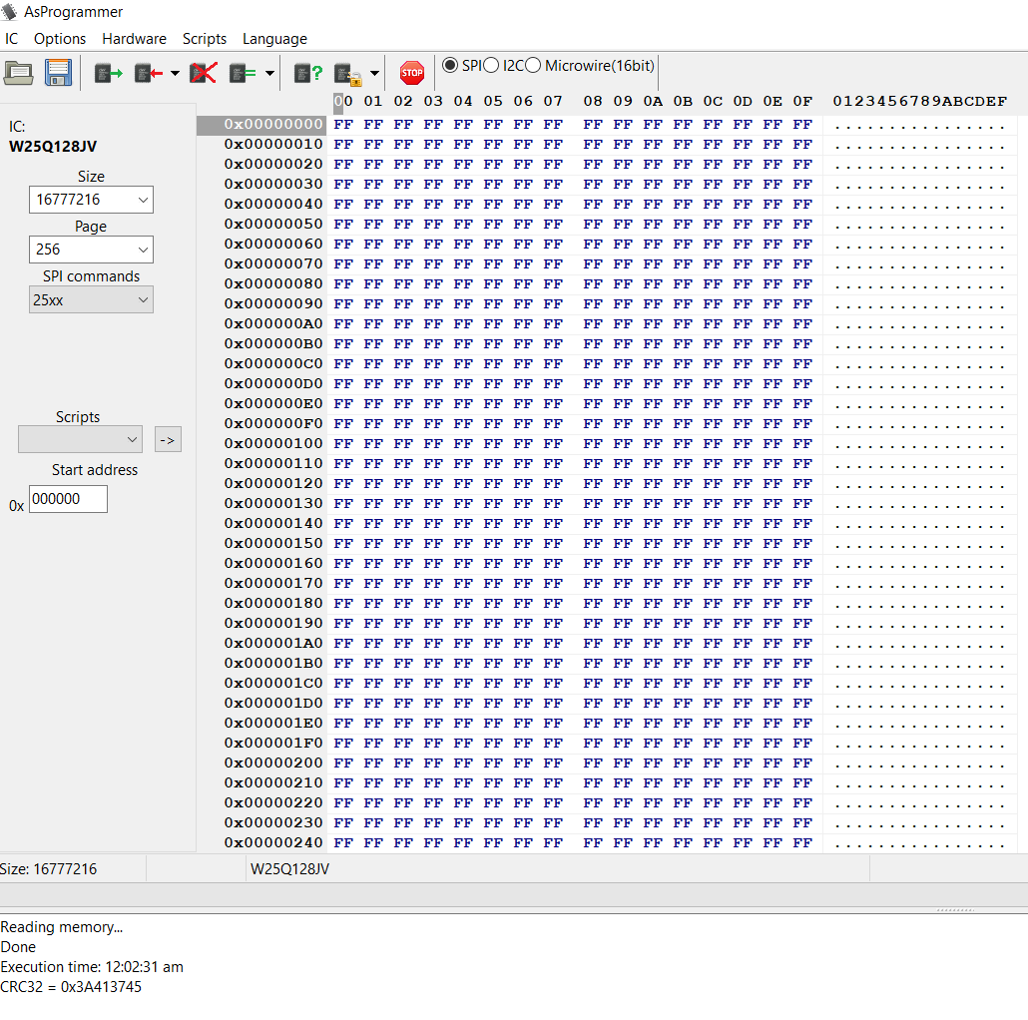Click the Open file folder icon
This screenshot has height=1020, width=1028.
click(19, 73)
